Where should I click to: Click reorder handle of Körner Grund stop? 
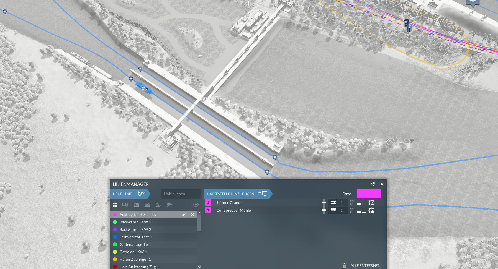324,202
